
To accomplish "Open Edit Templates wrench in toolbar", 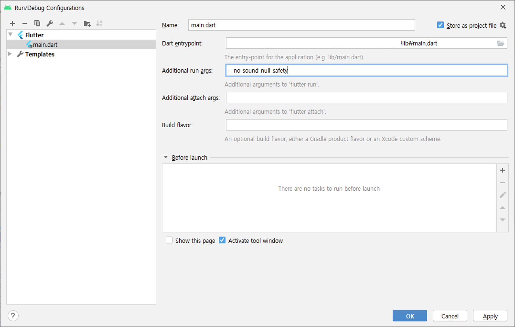I will pos(50,23).
